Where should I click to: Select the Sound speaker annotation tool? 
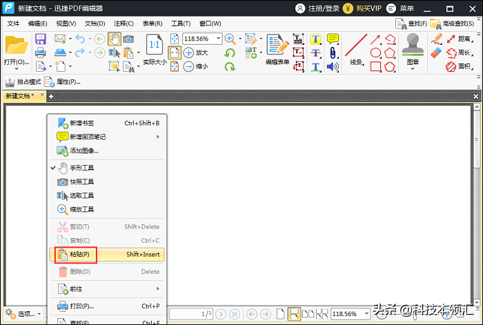(333, 66)
